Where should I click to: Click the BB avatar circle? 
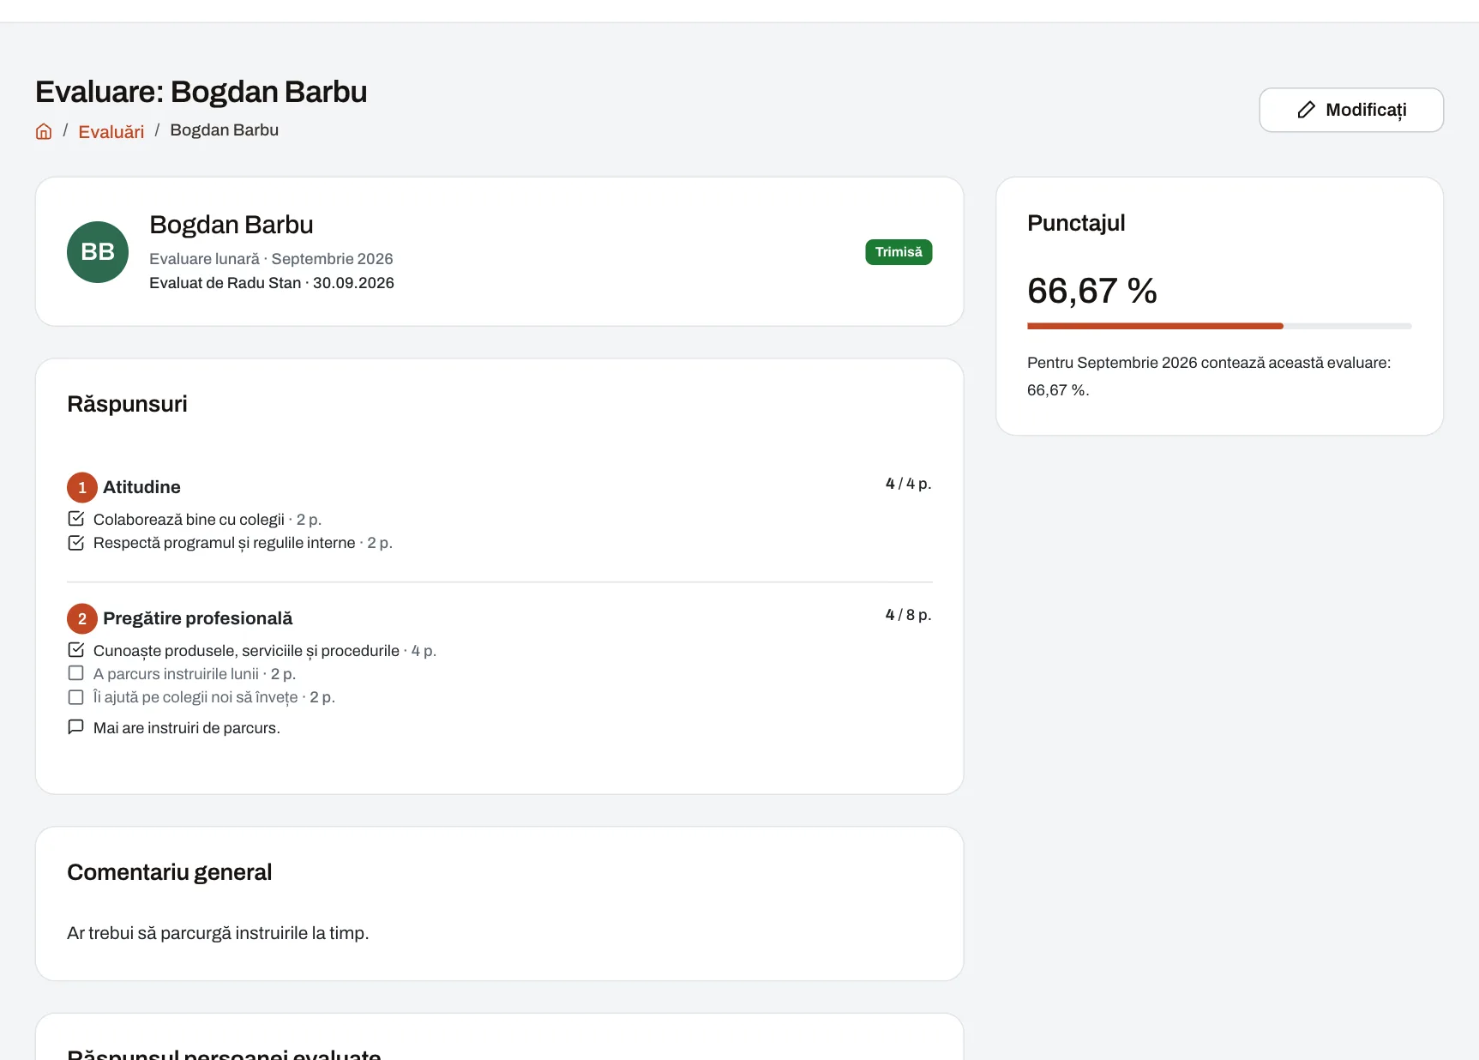coord(98,251)
